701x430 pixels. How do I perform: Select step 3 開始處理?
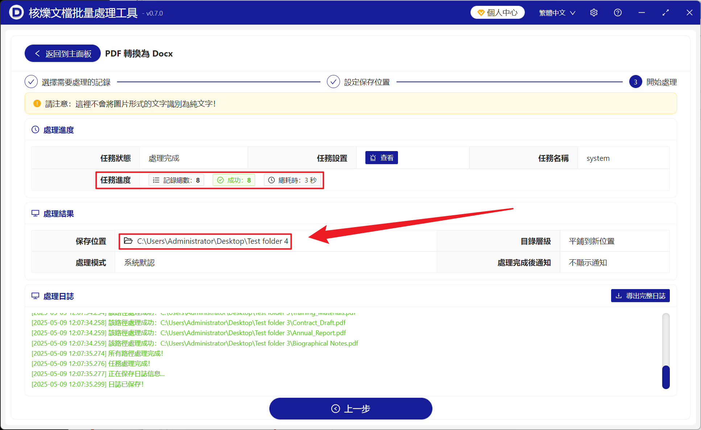[653, 82]
